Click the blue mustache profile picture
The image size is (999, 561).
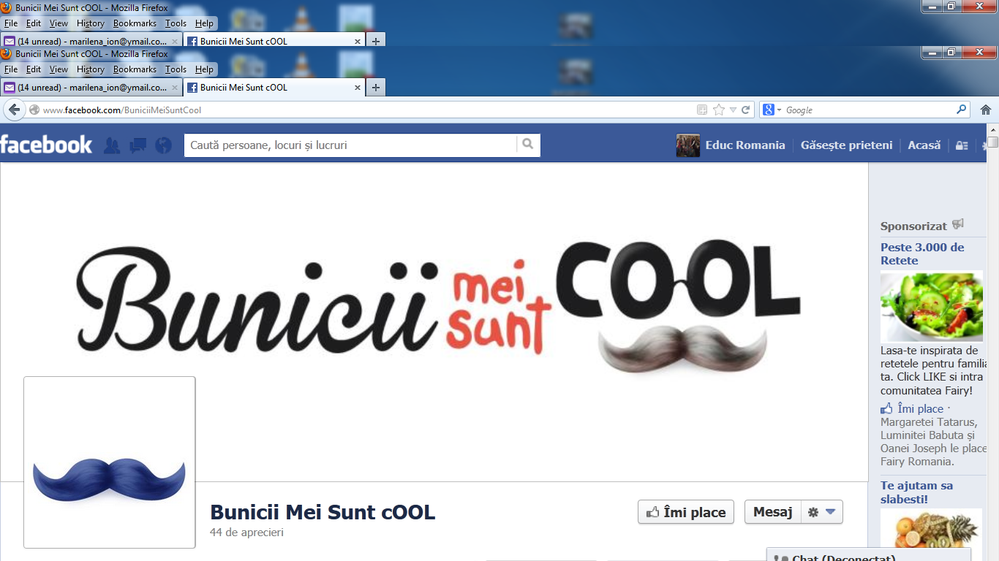110,462
